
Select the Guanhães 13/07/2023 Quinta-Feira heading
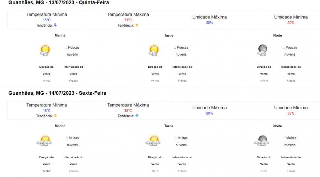[x=59, y=2]
